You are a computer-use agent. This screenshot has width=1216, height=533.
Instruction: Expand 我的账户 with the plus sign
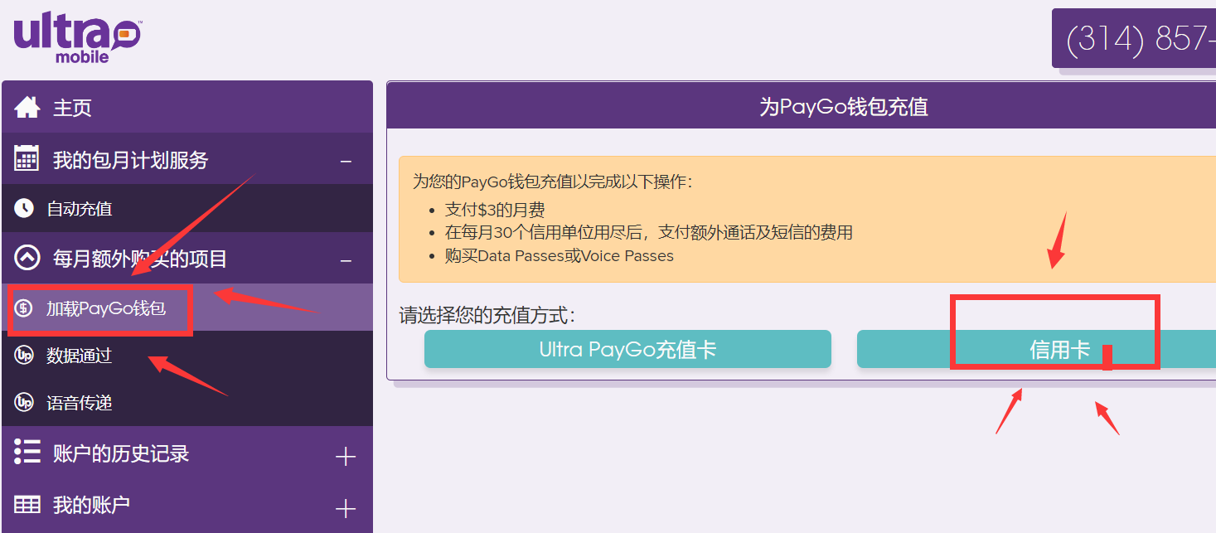pos(346,507)
